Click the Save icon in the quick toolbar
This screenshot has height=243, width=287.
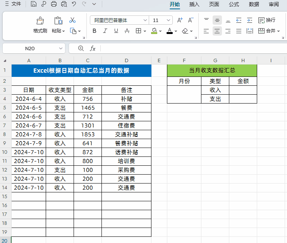[33, 4]
